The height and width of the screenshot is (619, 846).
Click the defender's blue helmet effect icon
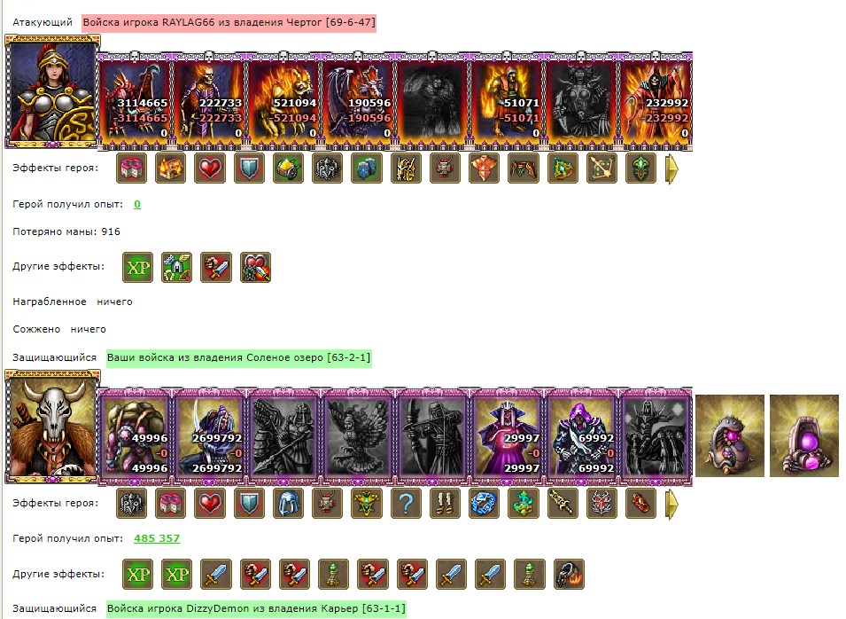click(x=288, y=504)
